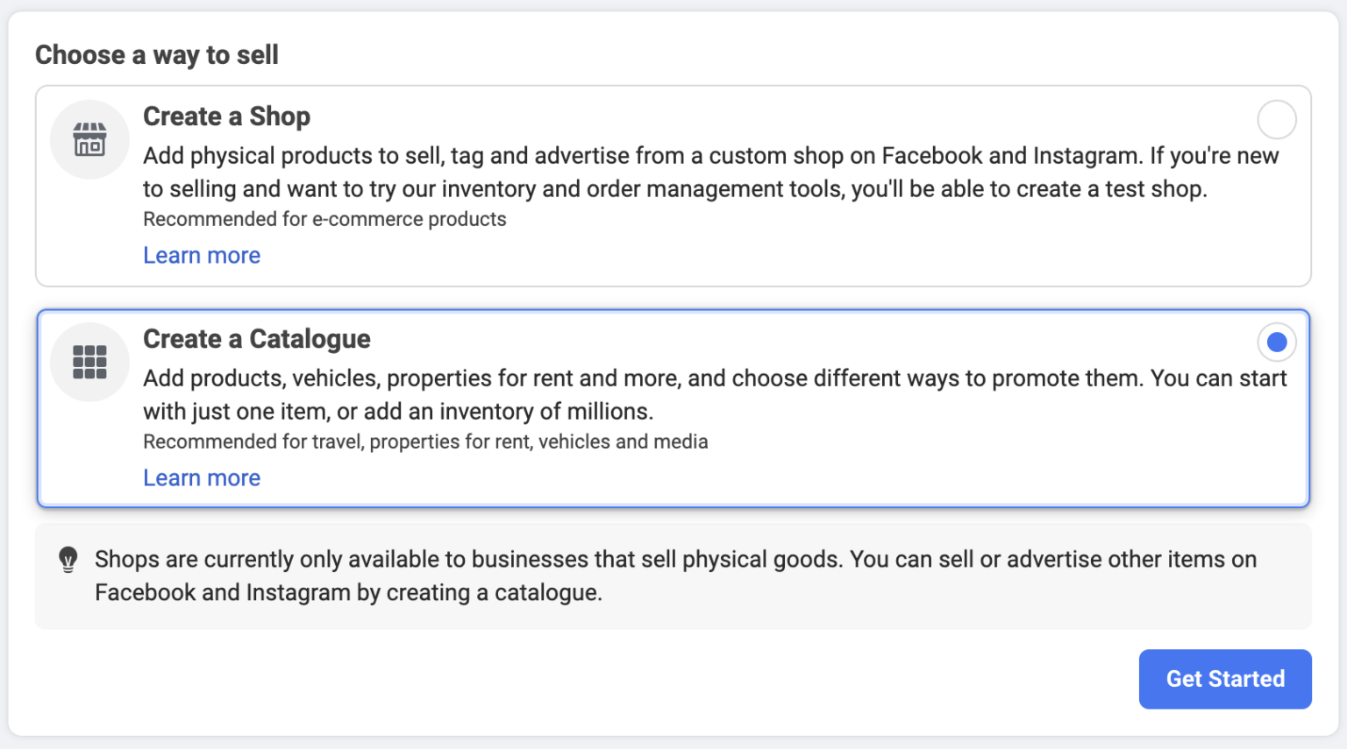Click the Recommended for travel and vehicles text
This screenshot has width=1347, height=749.
(425, 442)
